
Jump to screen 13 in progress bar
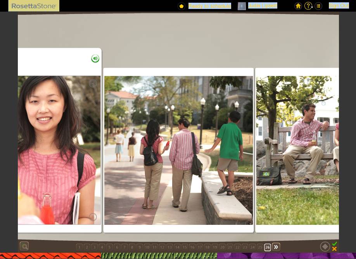point(169,247)
